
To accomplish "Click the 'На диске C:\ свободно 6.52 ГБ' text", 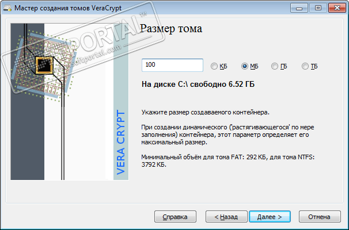I will [x=198, y=84].
